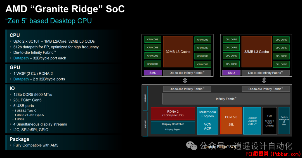
Task: Select the '32MB L3 Cache' block in left CCD
Action: [x=178, y=52]
